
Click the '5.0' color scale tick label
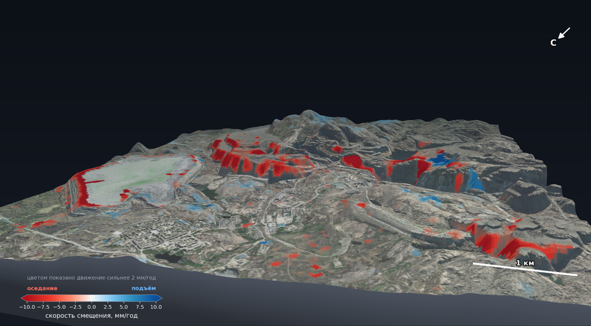click(124, 307)
